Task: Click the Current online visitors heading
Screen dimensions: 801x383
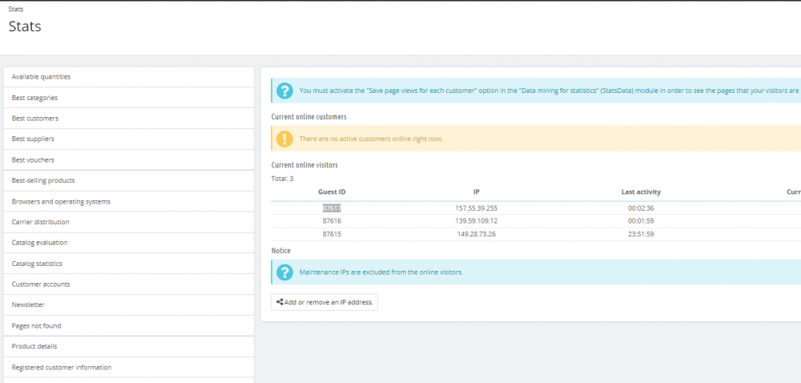Action: click(304, 165)
